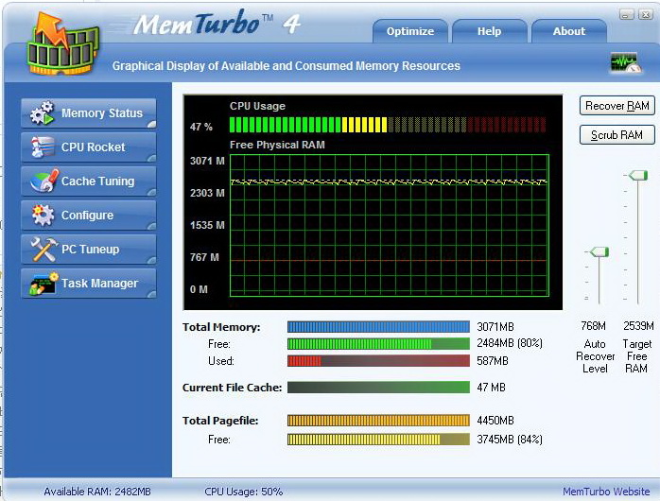Click the green monitor graph icon

(x=625, y=63)
